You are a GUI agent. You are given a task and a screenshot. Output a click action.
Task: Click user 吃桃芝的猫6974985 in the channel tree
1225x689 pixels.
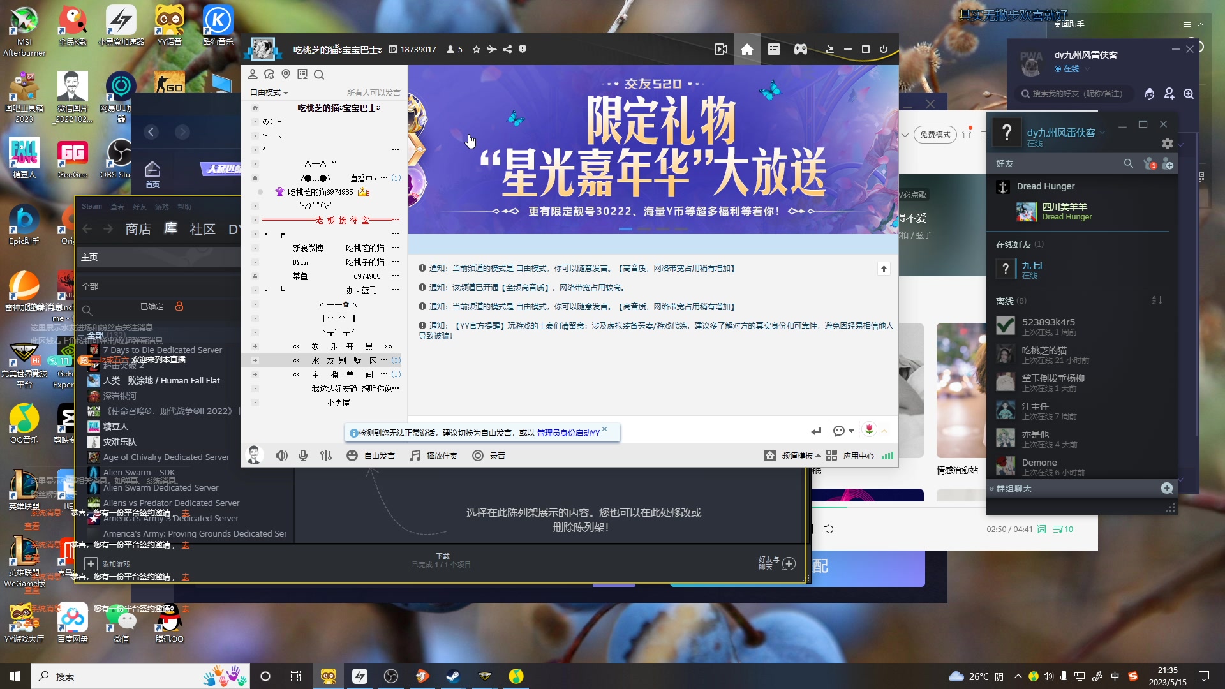point(320,192)
